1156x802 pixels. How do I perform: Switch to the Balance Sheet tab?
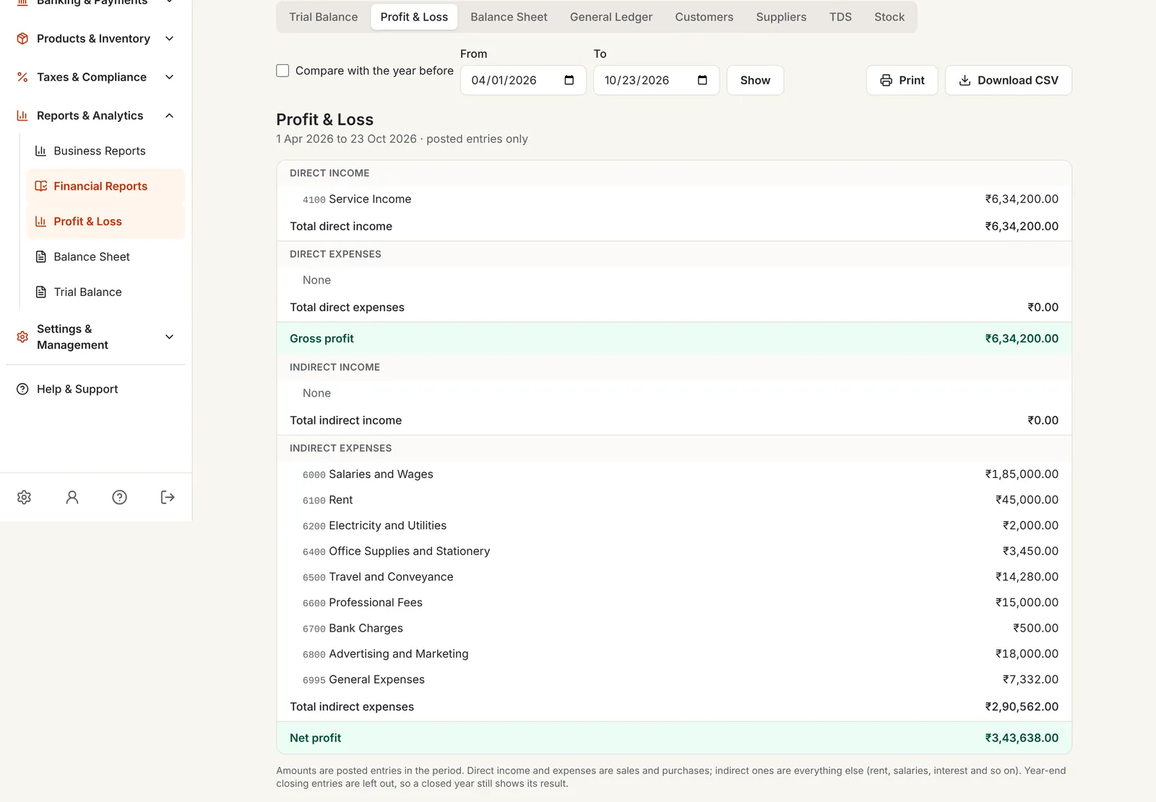pos(509,17)
